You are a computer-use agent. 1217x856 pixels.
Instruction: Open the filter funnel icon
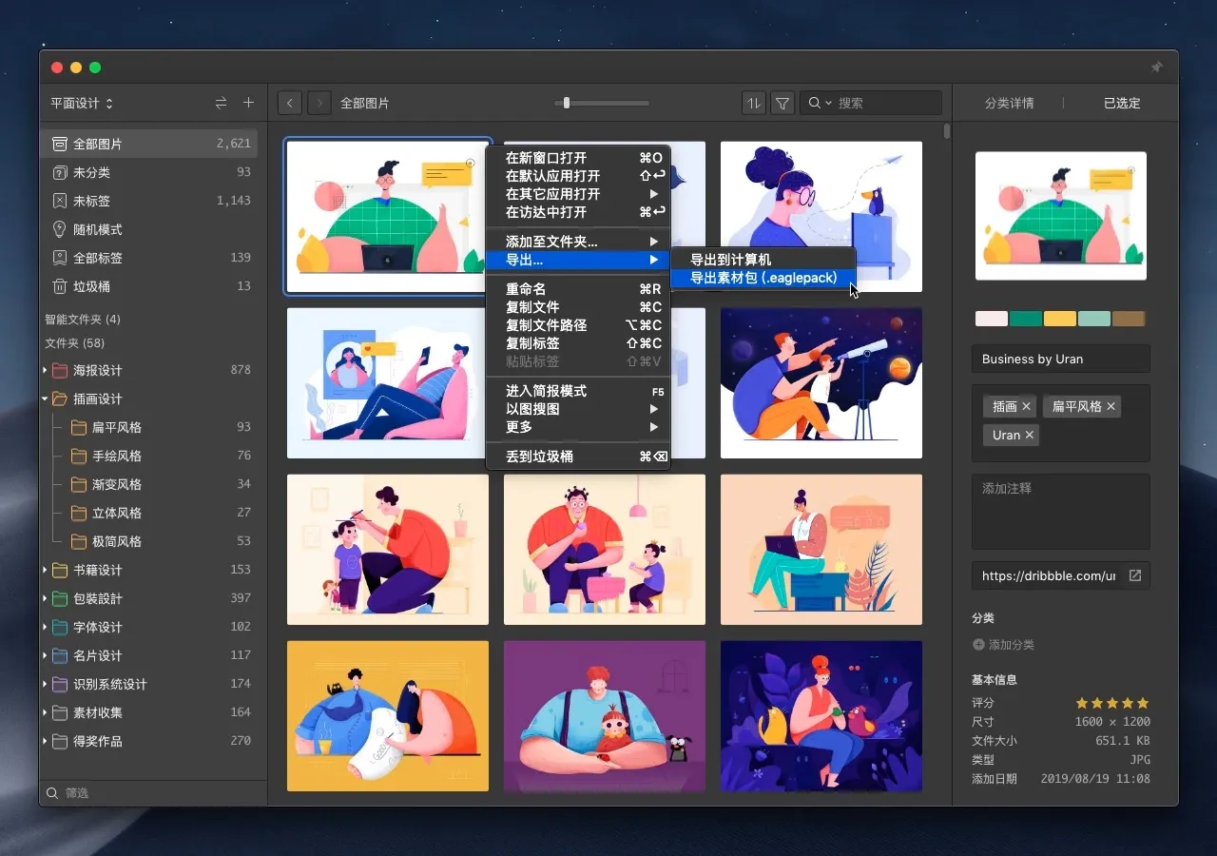click(782, 103)
